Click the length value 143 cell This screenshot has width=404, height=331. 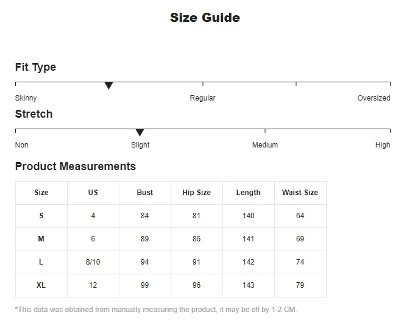pyautogui.click(x=249, y=285)
